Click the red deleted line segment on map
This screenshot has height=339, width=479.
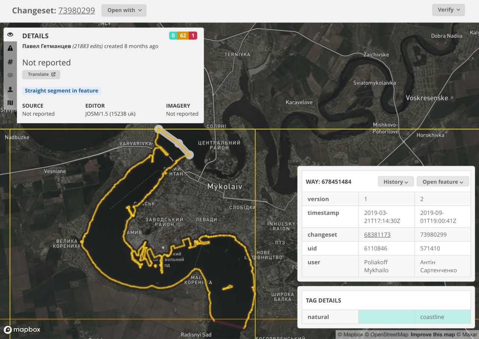[x=229, y=325]
